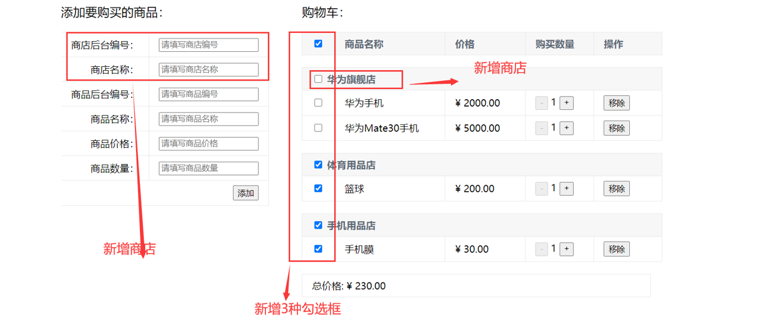
Task: Focus the 商品数量 input field
Action: click(209, 168)
